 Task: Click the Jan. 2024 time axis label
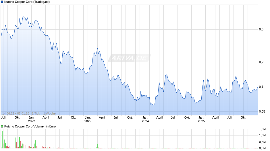(145, 119)
